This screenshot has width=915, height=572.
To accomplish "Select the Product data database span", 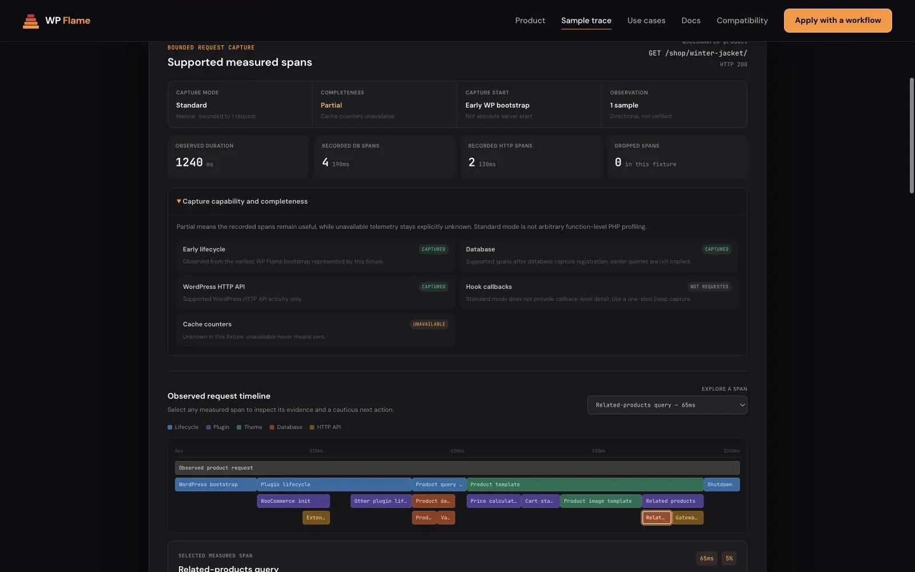I will pyautogui.click(x=433, y=501).
